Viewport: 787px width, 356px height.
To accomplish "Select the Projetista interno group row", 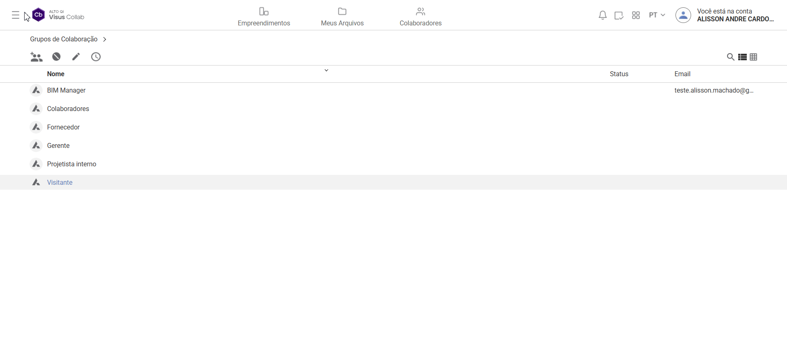I will (72, 164).
